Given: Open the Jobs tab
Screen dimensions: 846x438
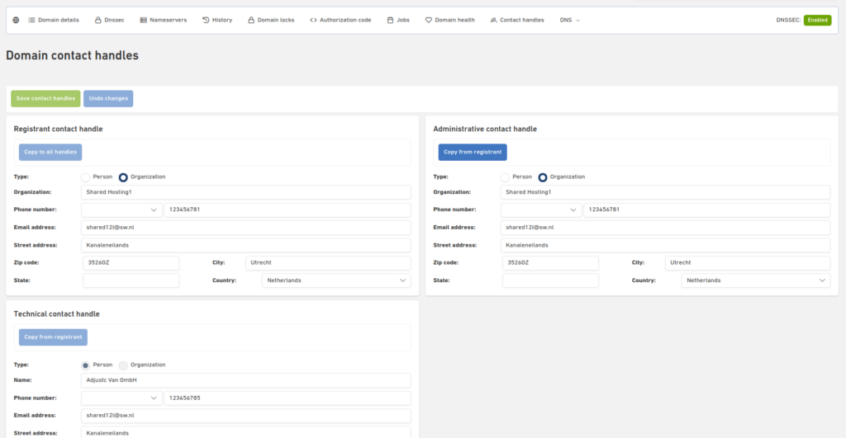Looking at the screenshot, I should (x=398, y=20).
